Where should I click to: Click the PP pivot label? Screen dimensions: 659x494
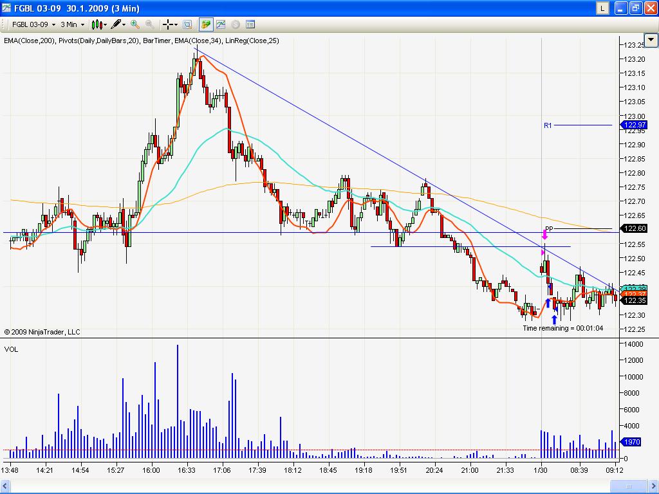pos(549,229)
